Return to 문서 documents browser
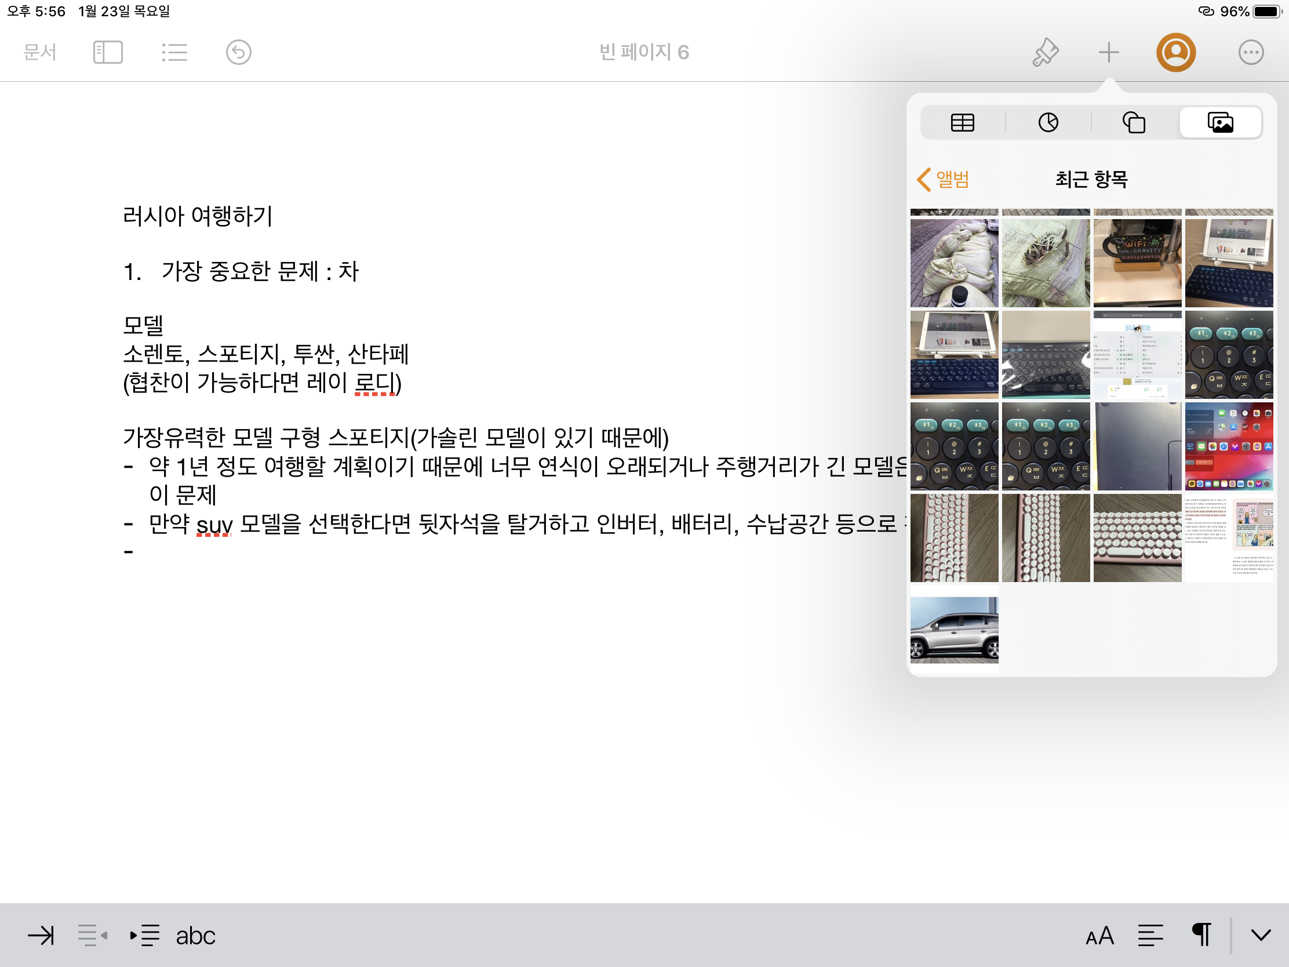The image size is (1289, 967). tap(39, 52)
